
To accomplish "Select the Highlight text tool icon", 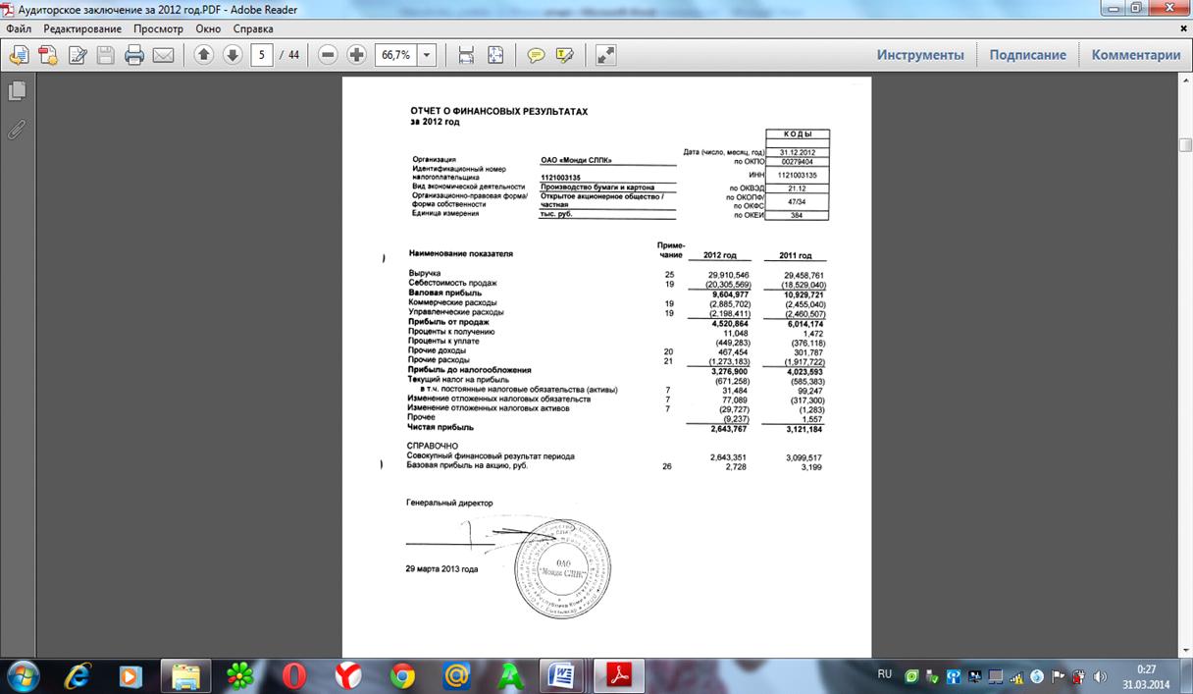I will [564, 55].
